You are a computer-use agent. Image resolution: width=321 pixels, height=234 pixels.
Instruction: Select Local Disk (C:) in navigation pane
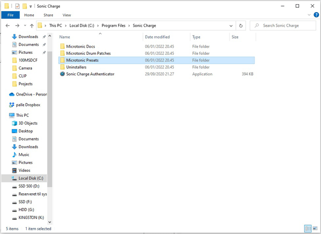coord(24,178)
